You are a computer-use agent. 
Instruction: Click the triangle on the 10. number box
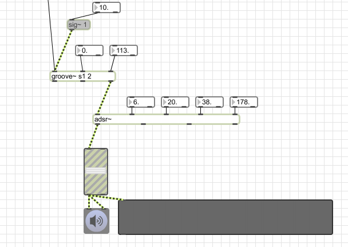pyautogui.click(x=96, y=7)
